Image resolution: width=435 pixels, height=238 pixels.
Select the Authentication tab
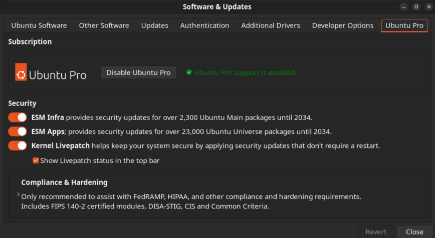click(x=204, y=25)
